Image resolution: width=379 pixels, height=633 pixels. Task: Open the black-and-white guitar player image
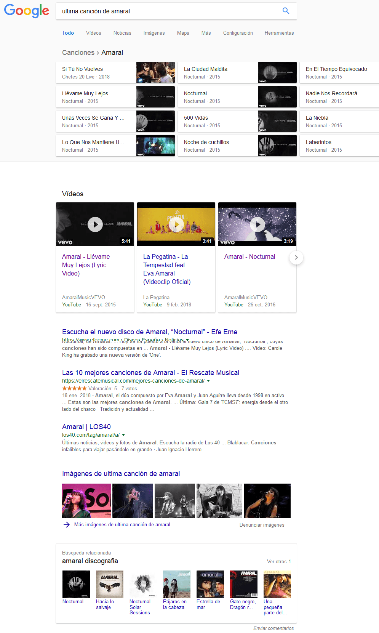pyautogui.click(x=219, y=501)
